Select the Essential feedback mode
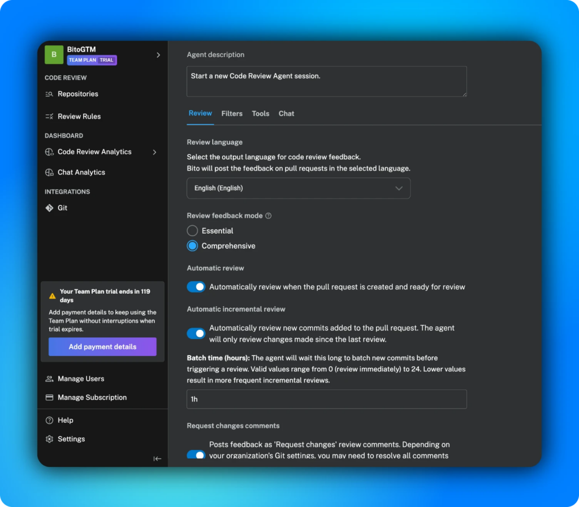This screenshot has height=507, width=579. tap(193, 231)
